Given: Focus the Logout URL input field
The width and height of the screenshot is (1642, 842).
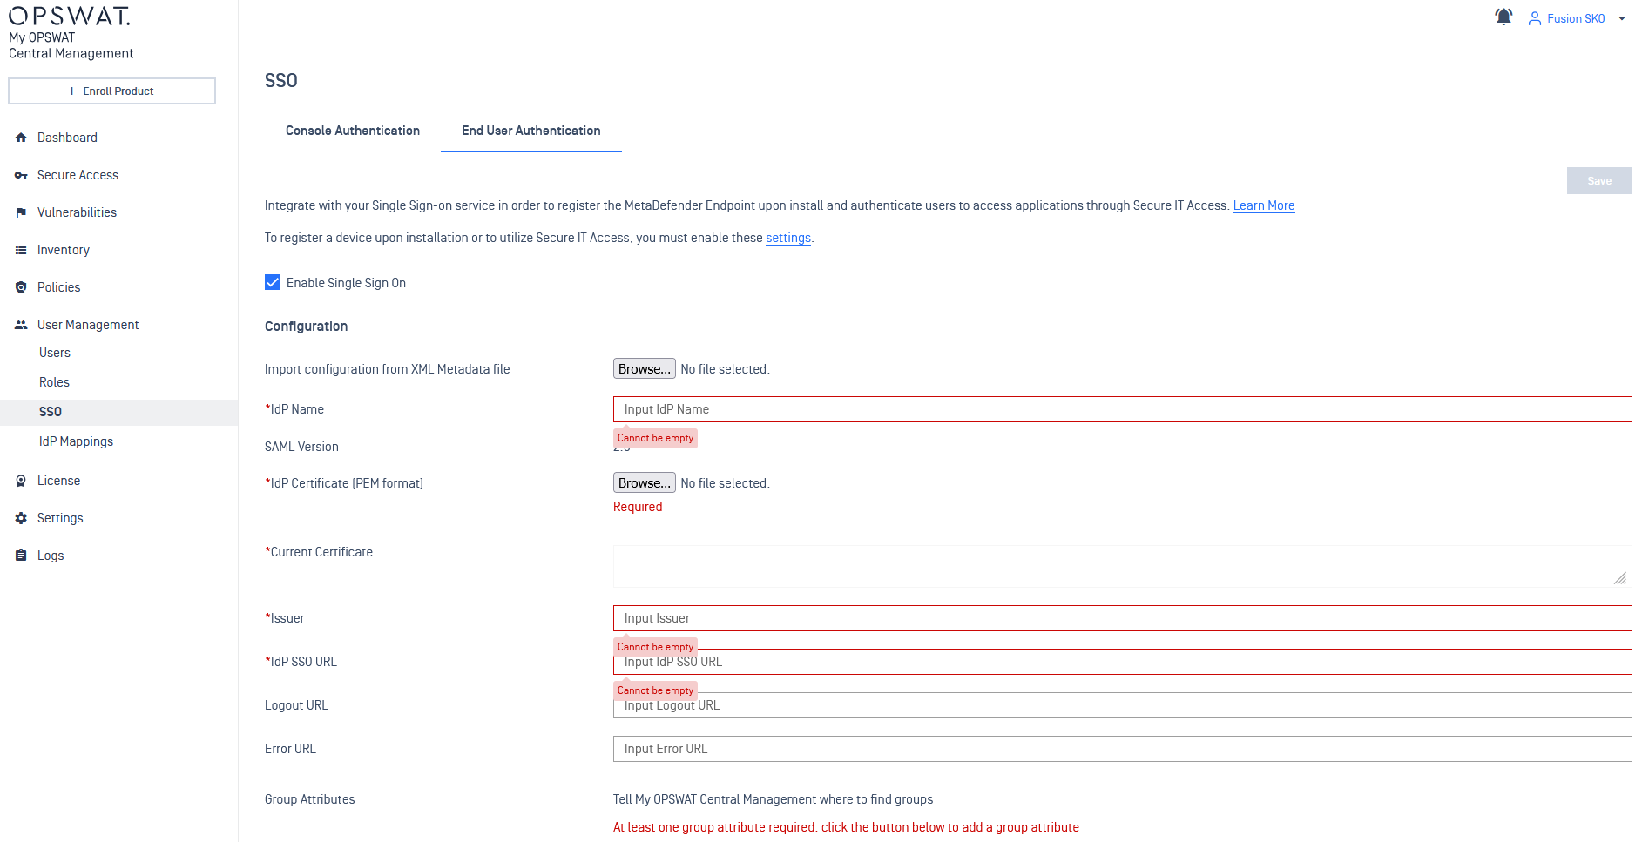Looking at the screenshot, I should (x=1123, y=707).
